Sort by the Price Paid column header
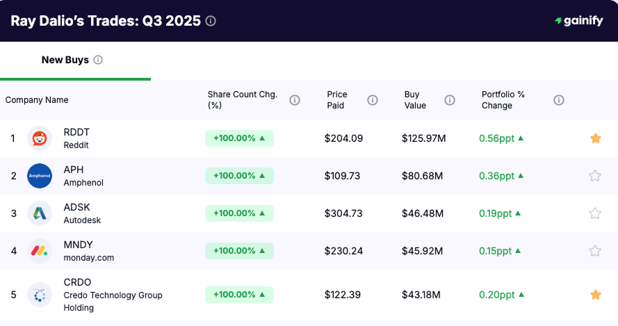This screenshot has height=326, width=618. [x=337, y=100]
